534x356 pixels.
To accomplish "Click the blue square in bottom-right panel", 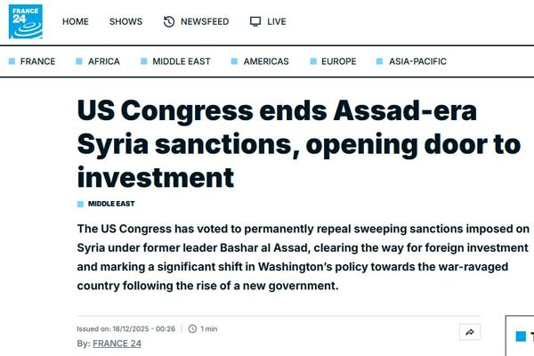I will click(521, 336).
